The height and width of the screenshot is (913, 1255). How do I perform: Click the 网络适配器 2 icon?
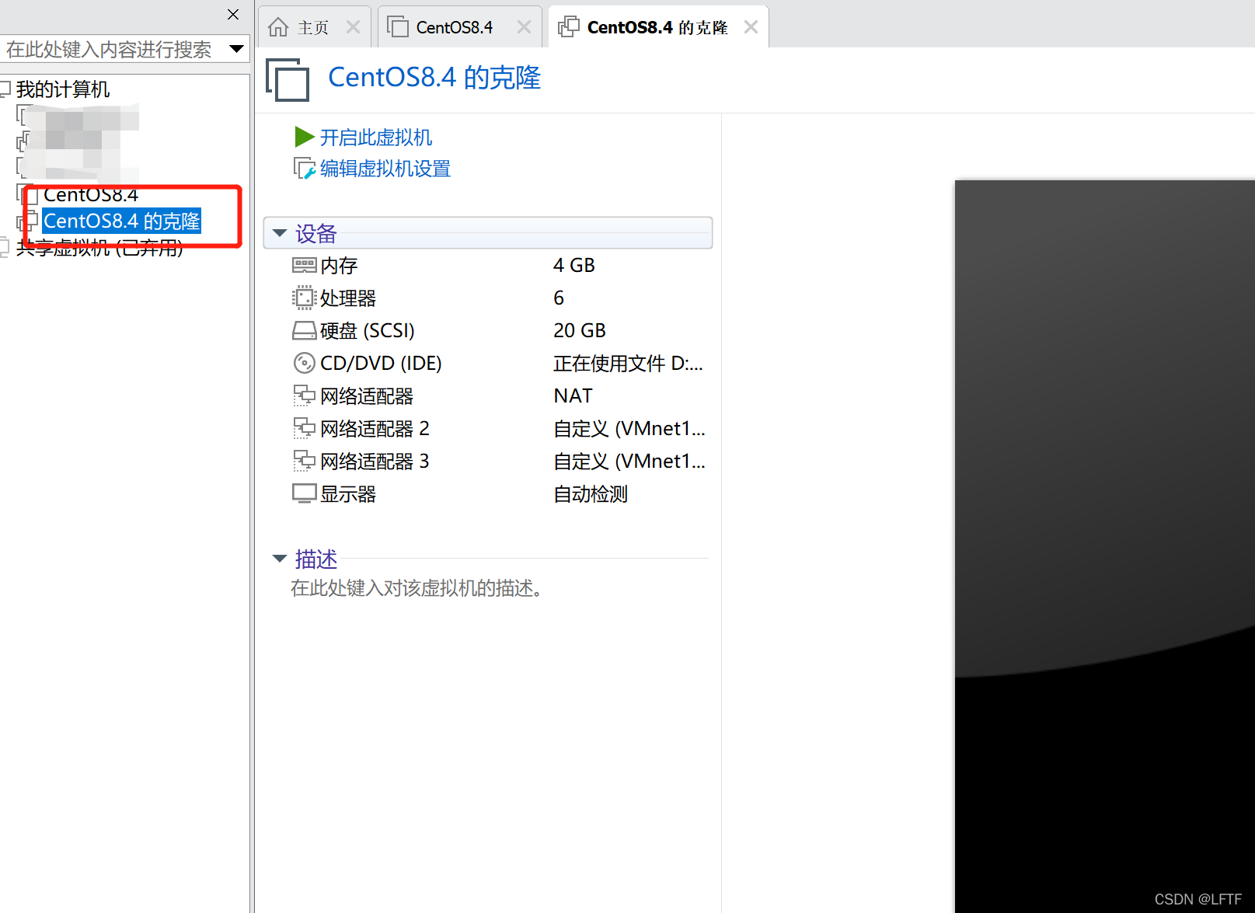304,429
